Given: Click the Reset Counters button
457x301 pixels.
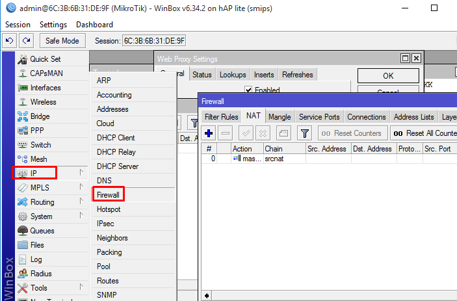Looking at the screenshot, I should (352, 133).
